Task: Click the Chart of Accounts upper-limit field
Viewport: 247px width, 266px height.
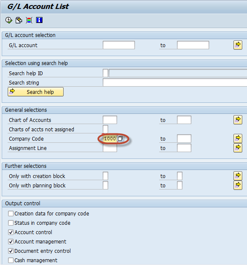Action: pos(184,120)
